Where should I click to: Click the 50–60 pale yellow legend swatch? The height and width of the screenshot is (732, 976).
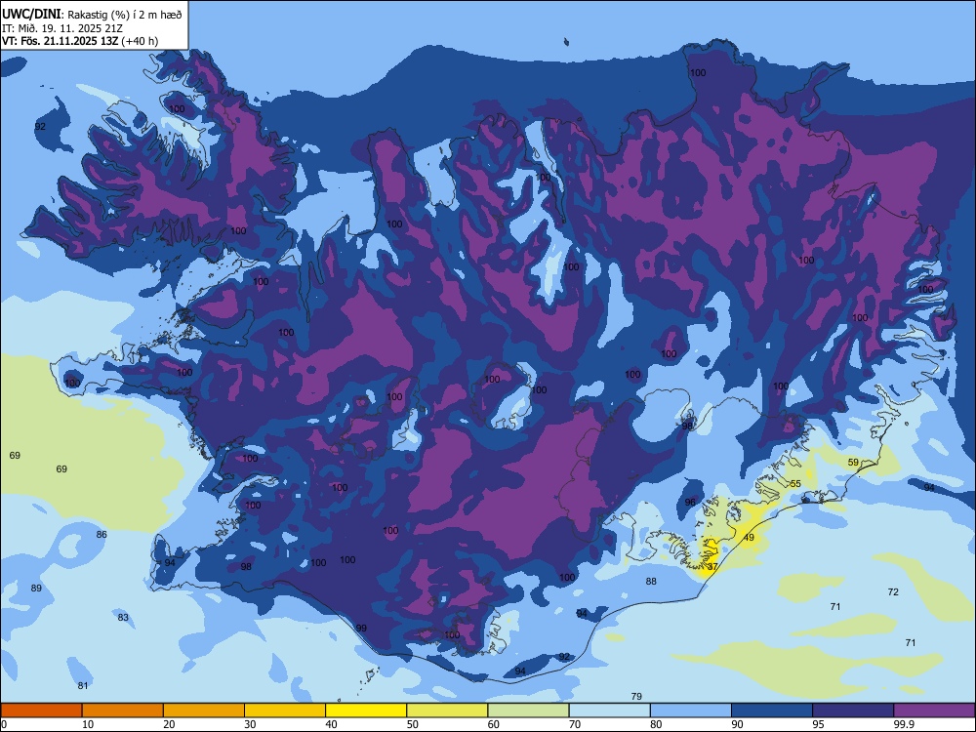[x=447, y=711]
